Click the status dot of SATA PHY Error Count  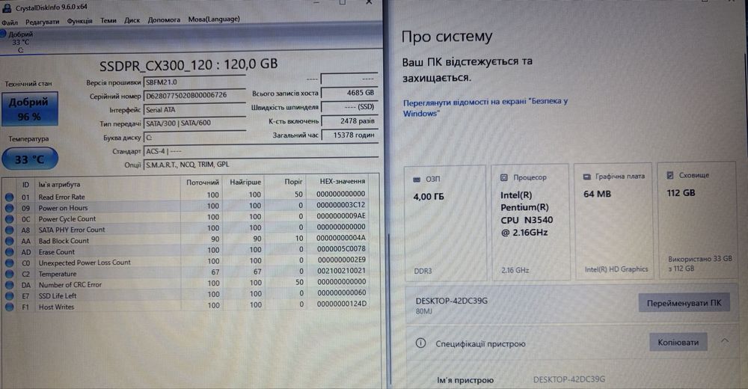[9, 230]
